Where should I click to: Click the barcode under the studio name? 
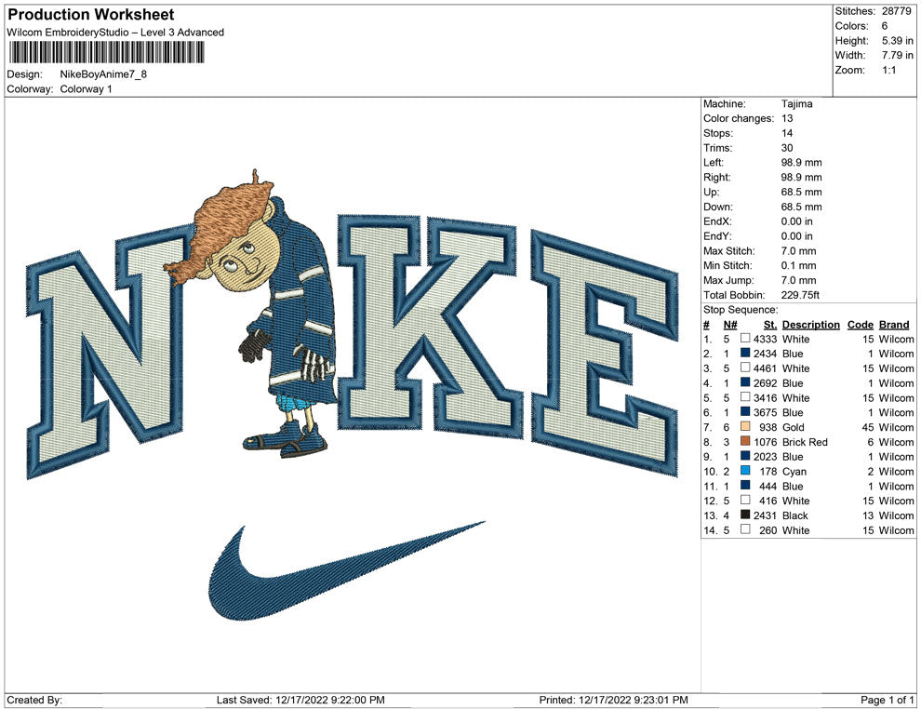point(106,52)
